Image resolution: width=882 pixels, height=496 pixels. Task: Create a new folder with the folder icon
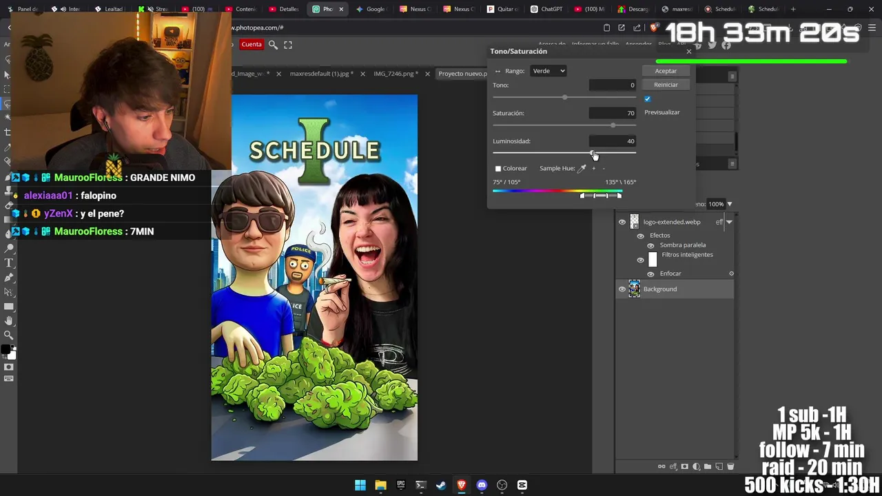click(708, 466)
